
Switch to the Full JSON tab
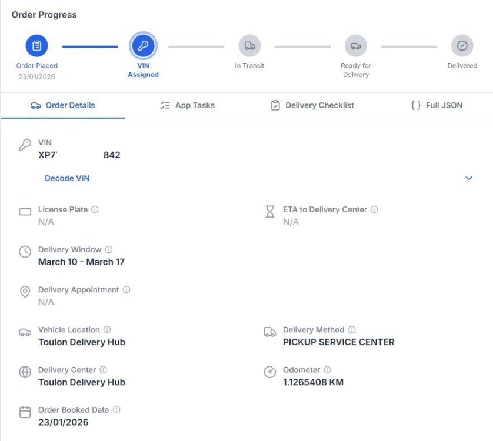437,106
